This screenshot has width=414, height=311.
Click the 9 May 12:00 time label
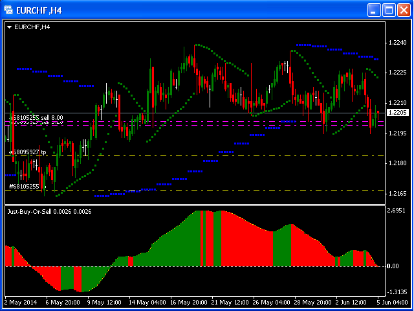pos(104,302)
